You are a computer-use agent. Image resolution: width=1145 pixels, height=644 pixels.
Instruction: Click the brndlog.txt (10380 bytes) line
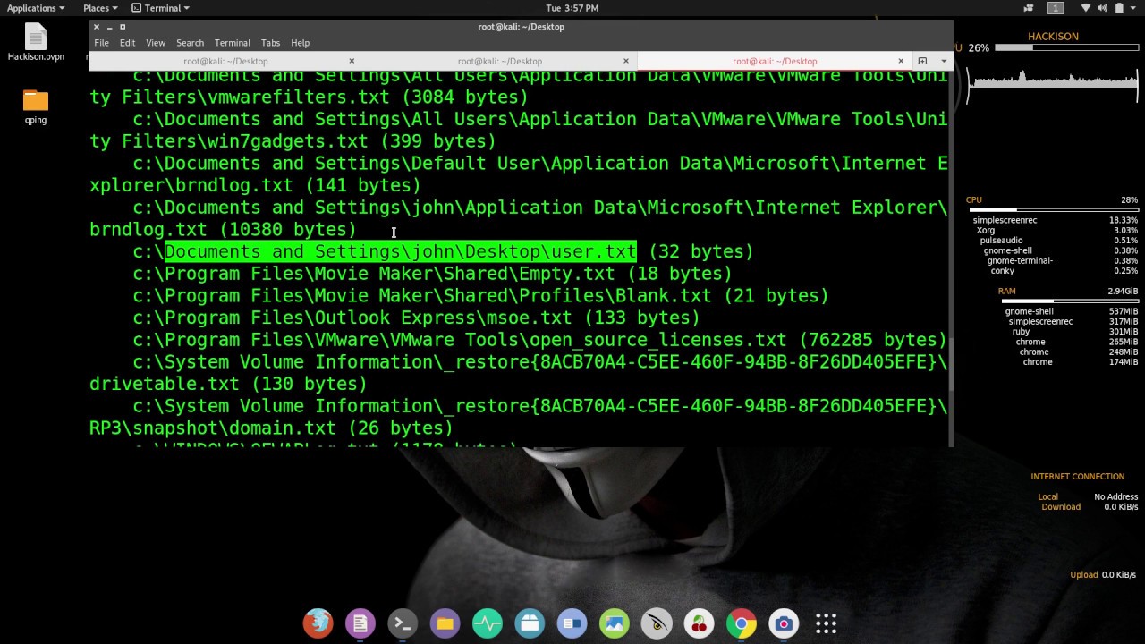[223, 229]
